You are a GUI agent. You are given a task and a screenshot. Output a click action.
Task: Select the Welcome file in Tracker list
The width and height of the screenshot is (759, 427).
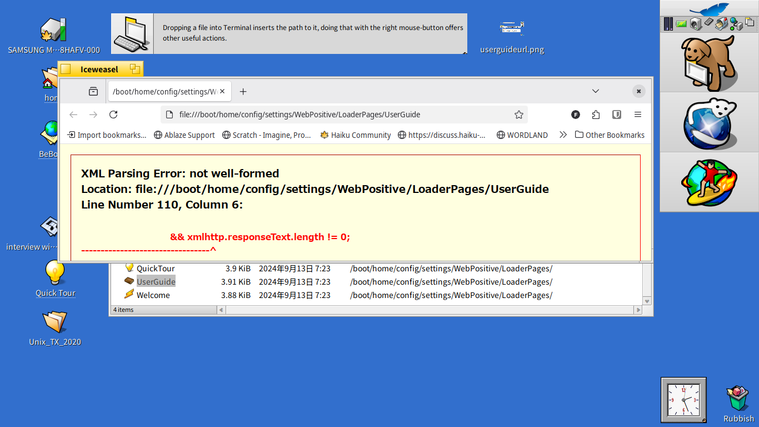pos(153,295)
